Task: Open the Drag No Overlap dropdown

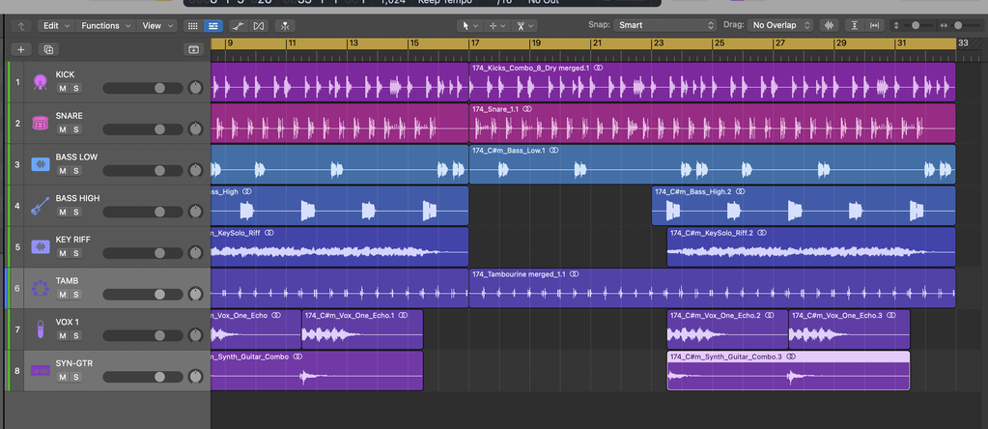Action: point(780,25)
